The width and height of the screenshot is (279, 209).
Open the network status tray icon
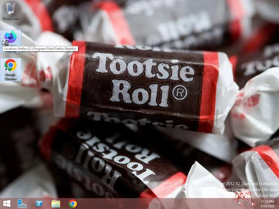(247, 204)
